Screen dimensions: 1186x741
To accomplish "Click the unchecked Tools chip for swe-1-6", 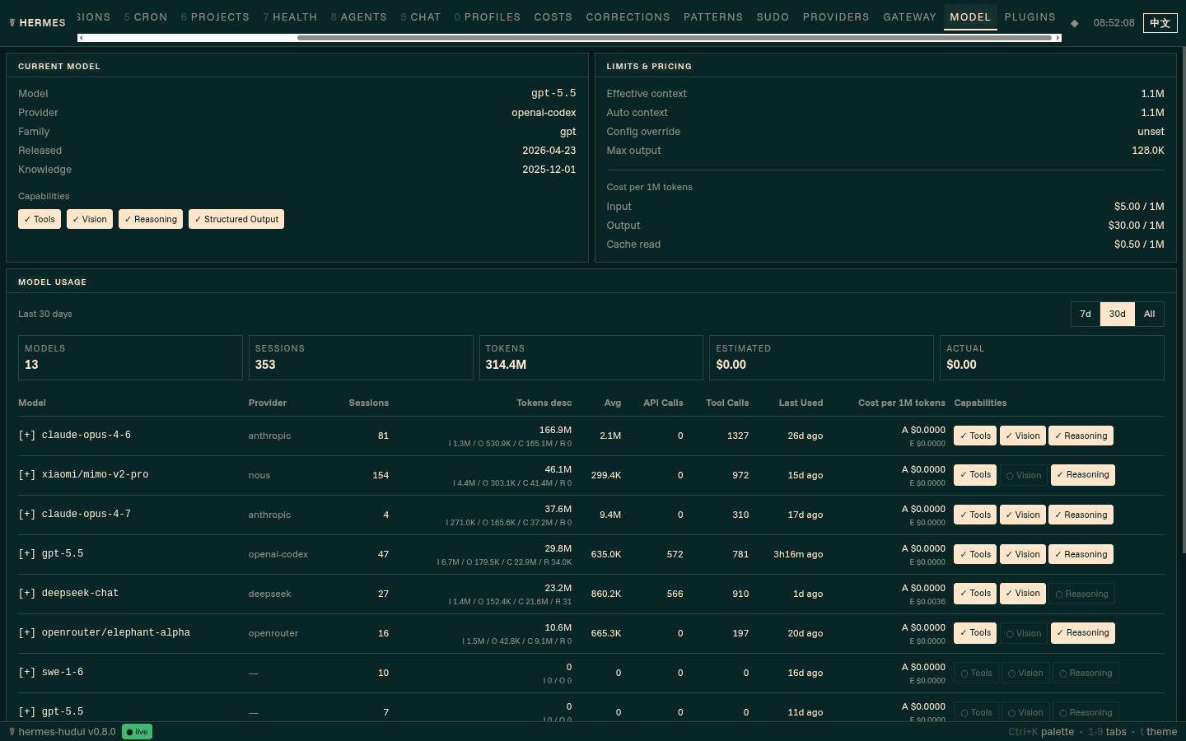I will 976,673.
